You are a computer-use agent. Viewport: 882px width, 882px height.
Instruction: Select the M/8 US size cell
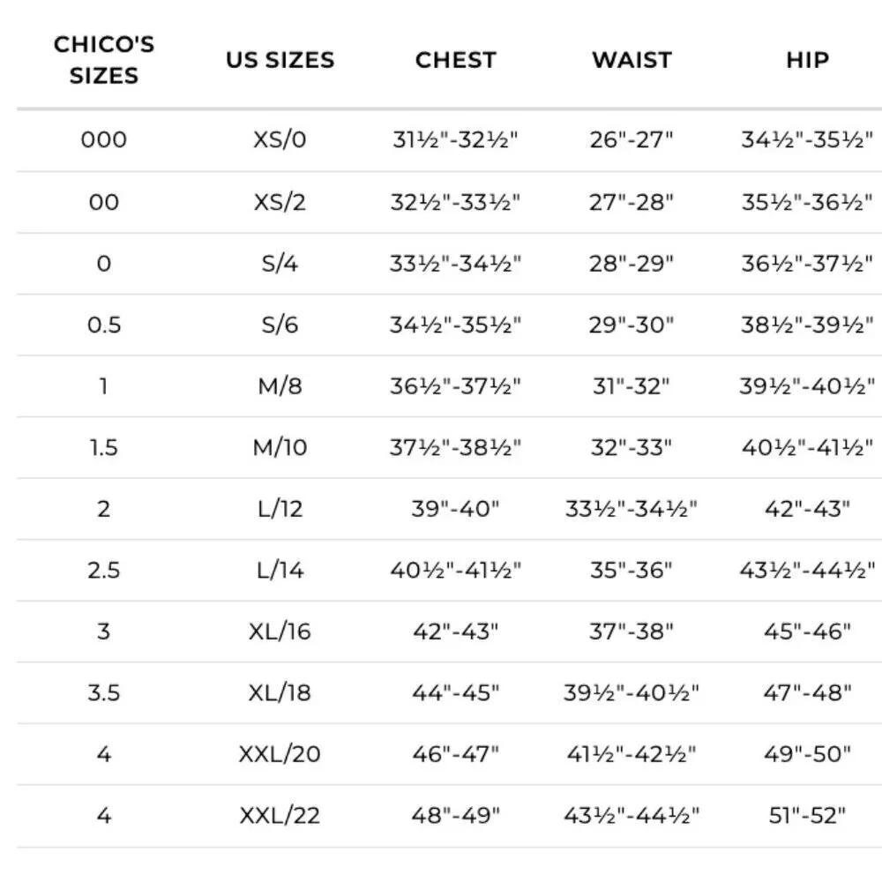coord(280,386)
